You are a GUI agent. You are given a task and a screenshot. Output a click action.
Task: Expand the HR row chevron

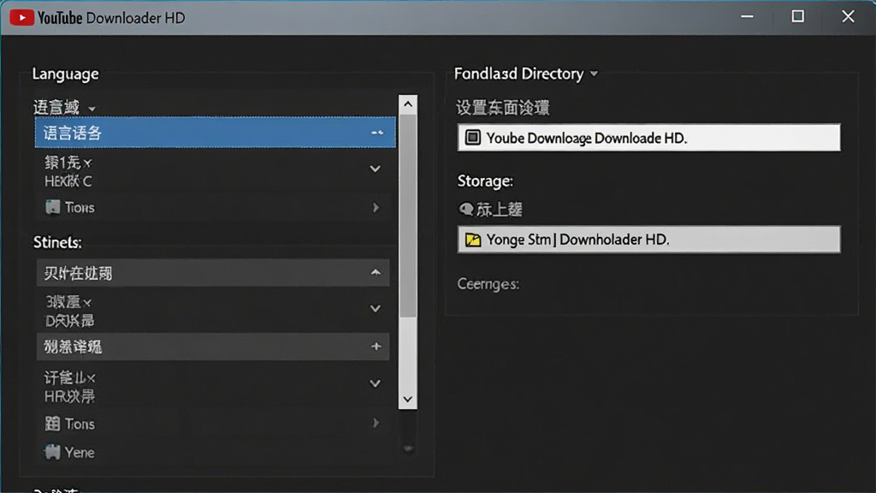(x=376, y=383)
